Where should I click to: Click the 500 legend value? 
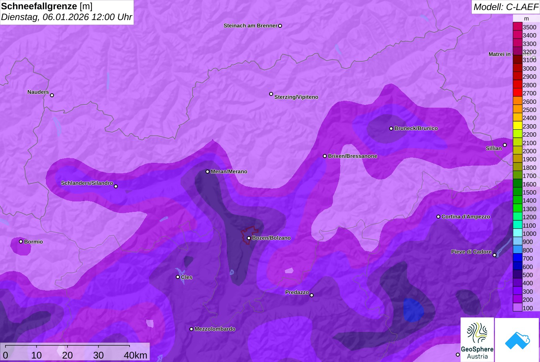[x=528, y=275]
